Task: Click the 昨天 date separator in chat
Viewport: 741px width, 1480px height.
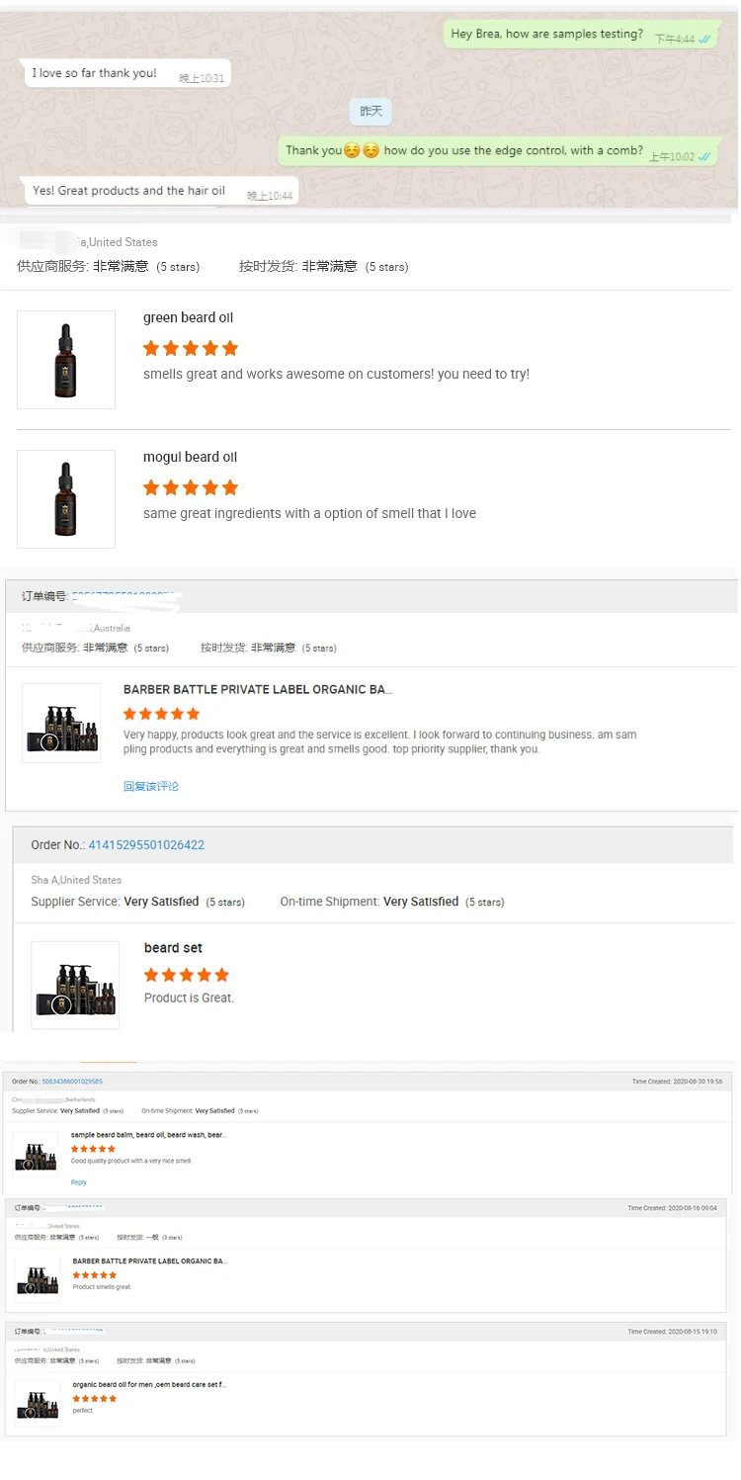Action: coord(370,112)
